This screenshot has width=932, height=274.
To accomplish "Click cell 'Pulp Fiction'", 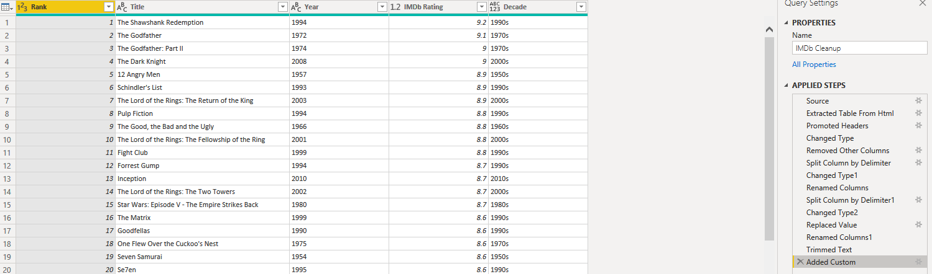I will tap(202, 113).
